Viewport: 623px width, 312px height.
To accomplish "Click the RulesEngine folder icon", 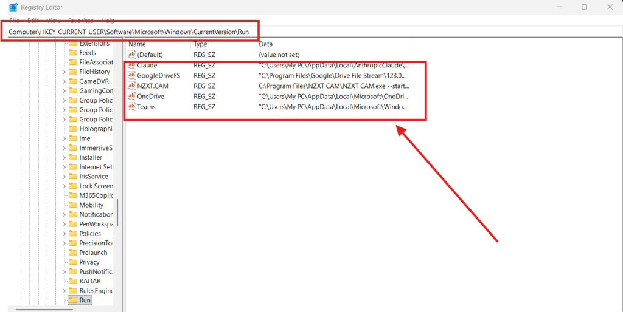I will coord(73,291).
